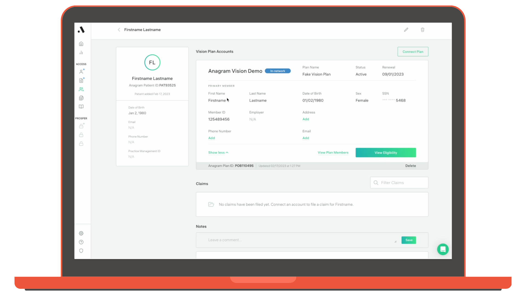This screenshot has width=526, height=296.
Task: Open the claims documents icon
Action: click(81, 98)
